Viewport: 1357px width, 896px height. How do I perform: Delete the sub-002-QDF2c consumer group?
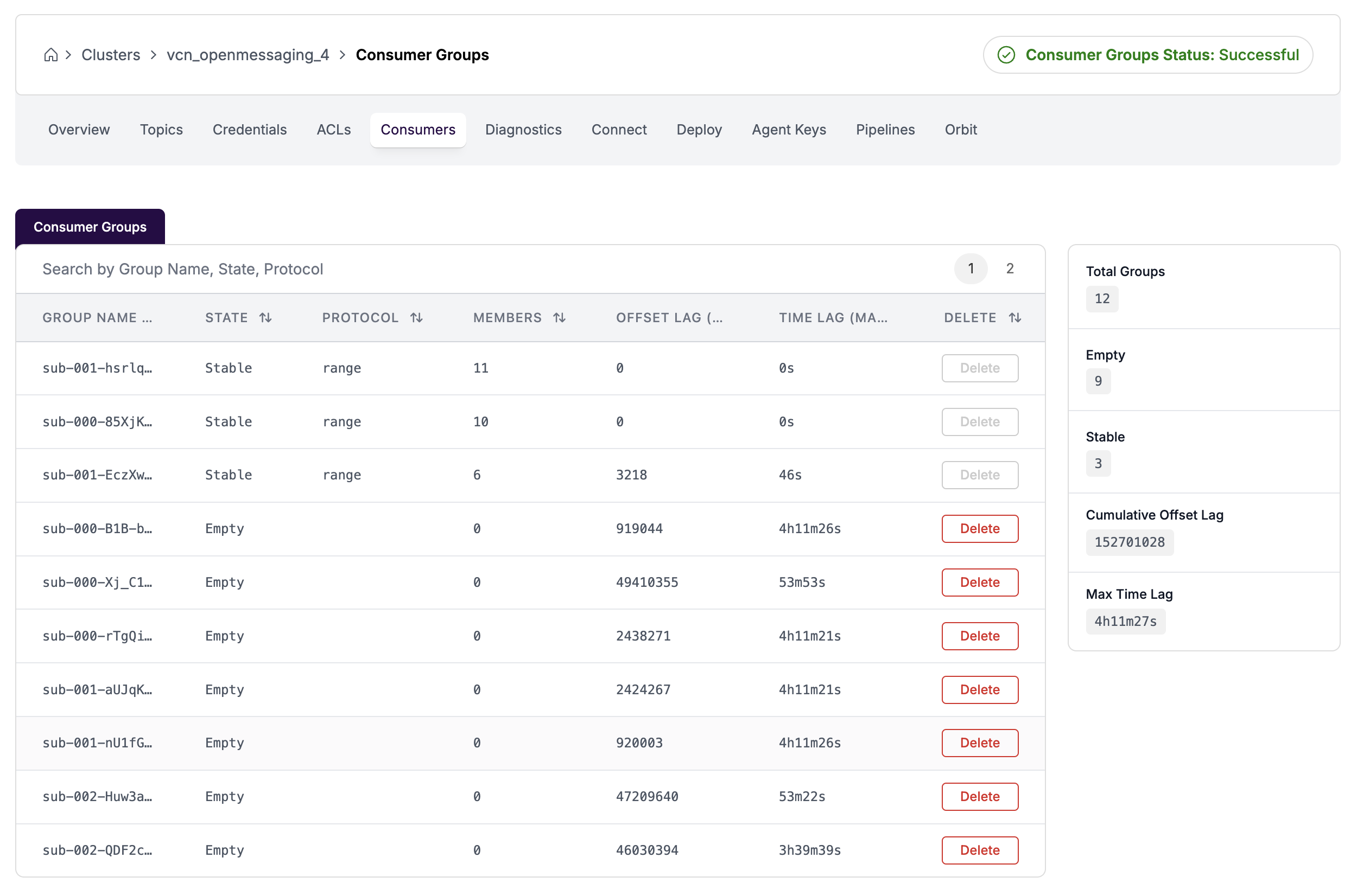[979, 850]
